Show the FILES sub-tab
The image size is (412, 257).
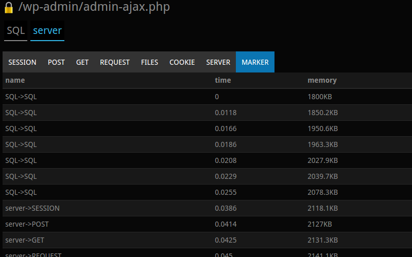[x=149, y=62]
